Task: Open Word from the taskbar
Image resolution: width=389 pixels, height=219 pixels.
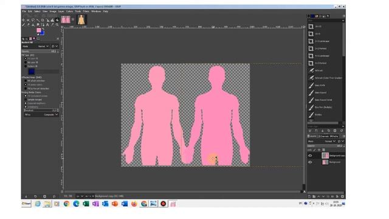Action: click(125, 204)
